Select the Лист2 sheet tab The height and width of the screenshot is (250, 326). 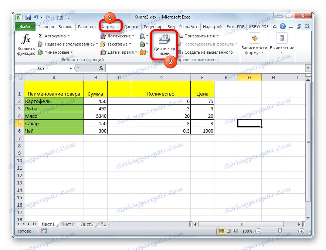click(68, 224)
